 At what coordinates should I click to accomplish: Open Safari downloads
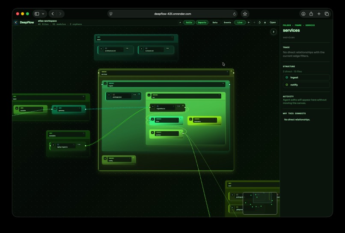coord(303,14)
